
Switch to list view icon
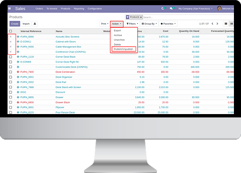232,24
